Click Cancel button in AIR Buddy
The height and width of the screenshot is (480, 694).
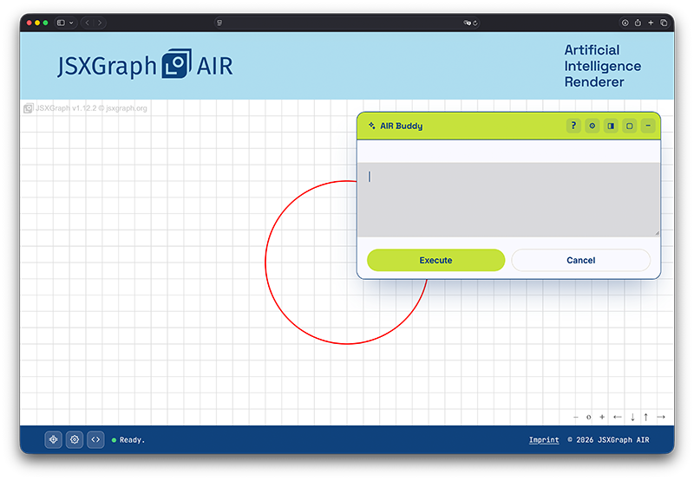tap(580, 260)
